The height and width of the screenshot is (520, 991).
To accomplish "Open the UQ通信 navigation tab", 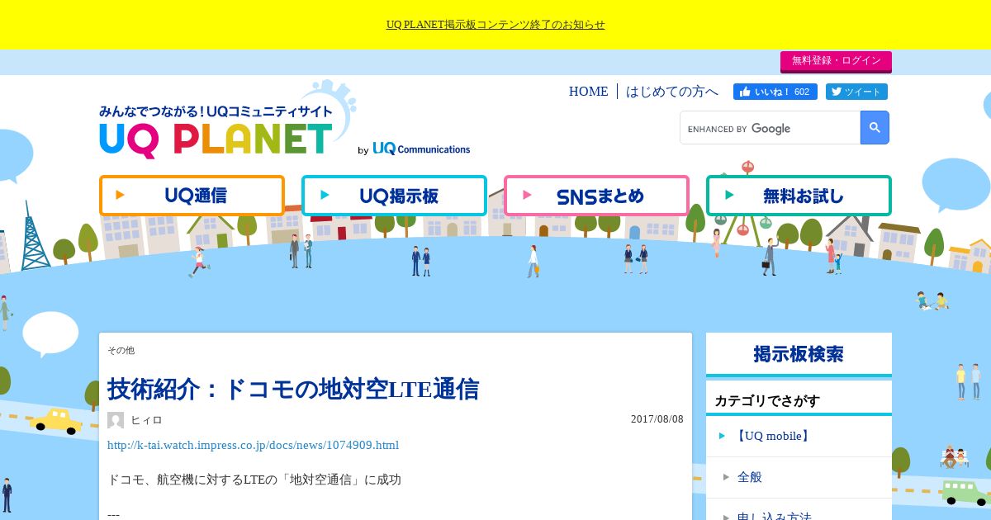I will tap(192, 196).
